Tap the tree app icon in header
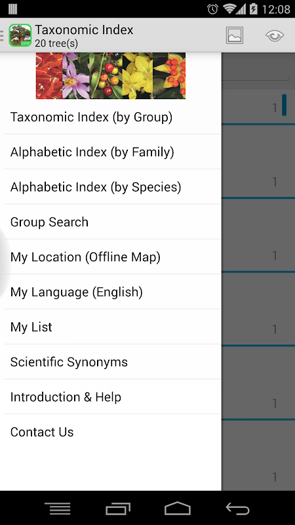Image resolution: width=295 pixels, height=525 pixels. pyautogui.click(x=20, y=35)
